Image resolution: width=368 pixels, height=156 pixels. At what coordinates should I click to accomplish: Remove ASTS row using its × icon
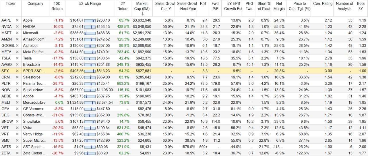click(17, 147)
